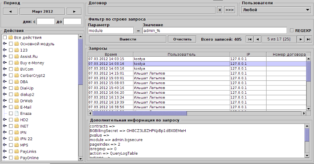
Task: Check the 'Все действия' checkbox
Action: pos(5,37)
